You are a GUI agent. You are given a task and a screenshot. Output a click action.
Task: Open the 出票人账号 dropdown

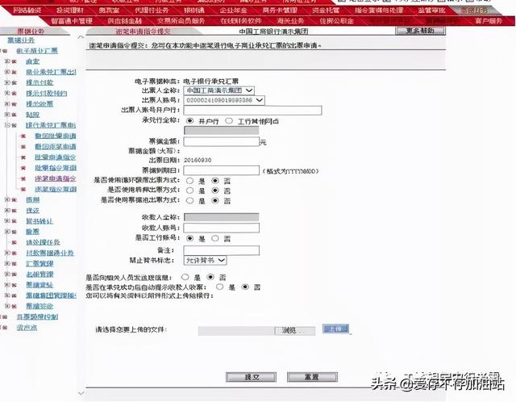pos(224,100)
